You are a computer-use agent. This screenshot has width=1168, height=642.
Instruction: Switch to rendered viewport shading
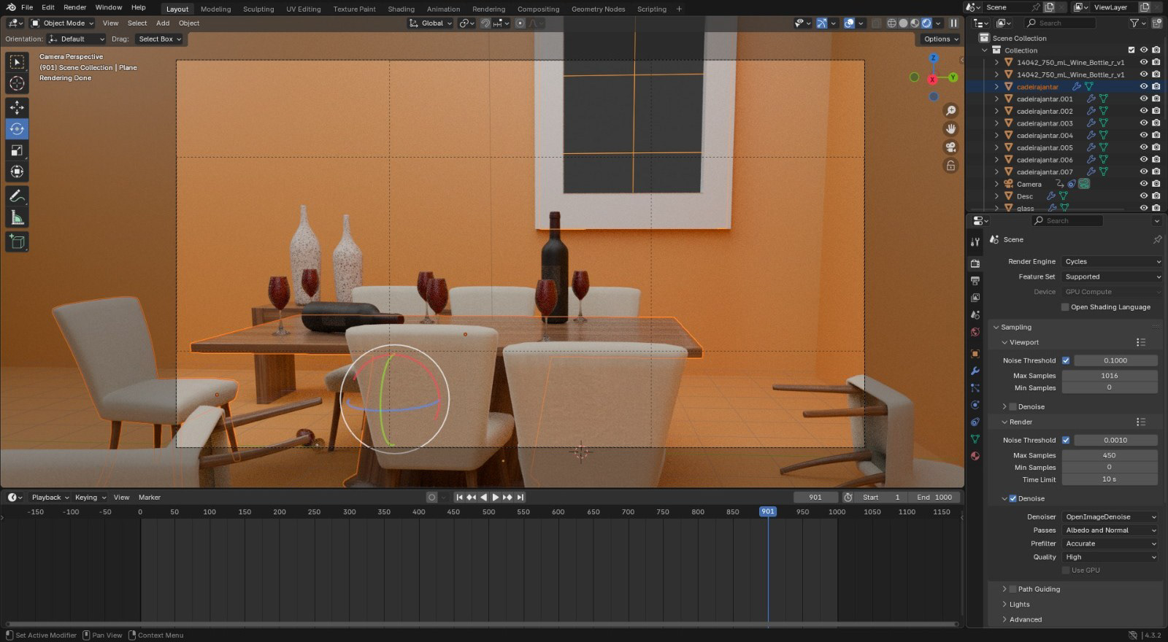(x=926, y=23)
